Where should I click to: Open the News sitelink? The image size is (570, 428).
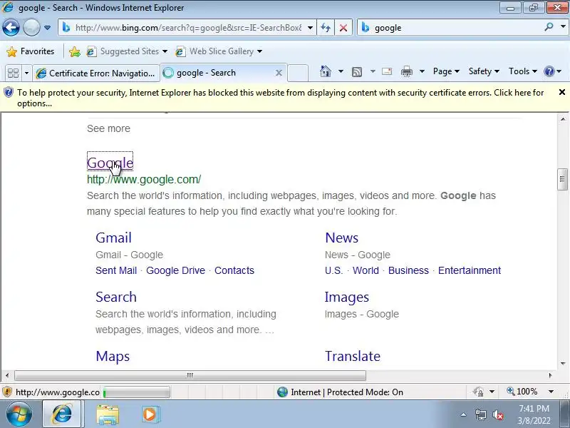point(342,238)
